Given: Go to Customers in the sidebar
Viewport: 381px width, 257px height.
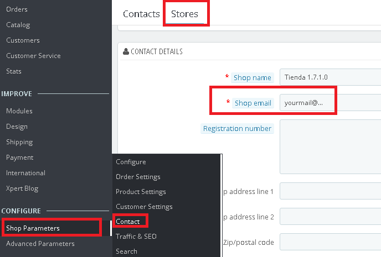Looking at the screenshot, I should 23,40.
